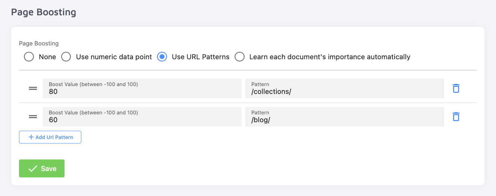Click the plus icon in Add Url Pattern
The height and width of the screenshot is (196, 496).
[31, 137]
